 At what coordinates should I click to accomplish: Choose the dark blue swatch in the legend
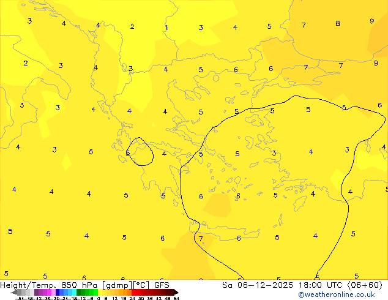(58, 292)
